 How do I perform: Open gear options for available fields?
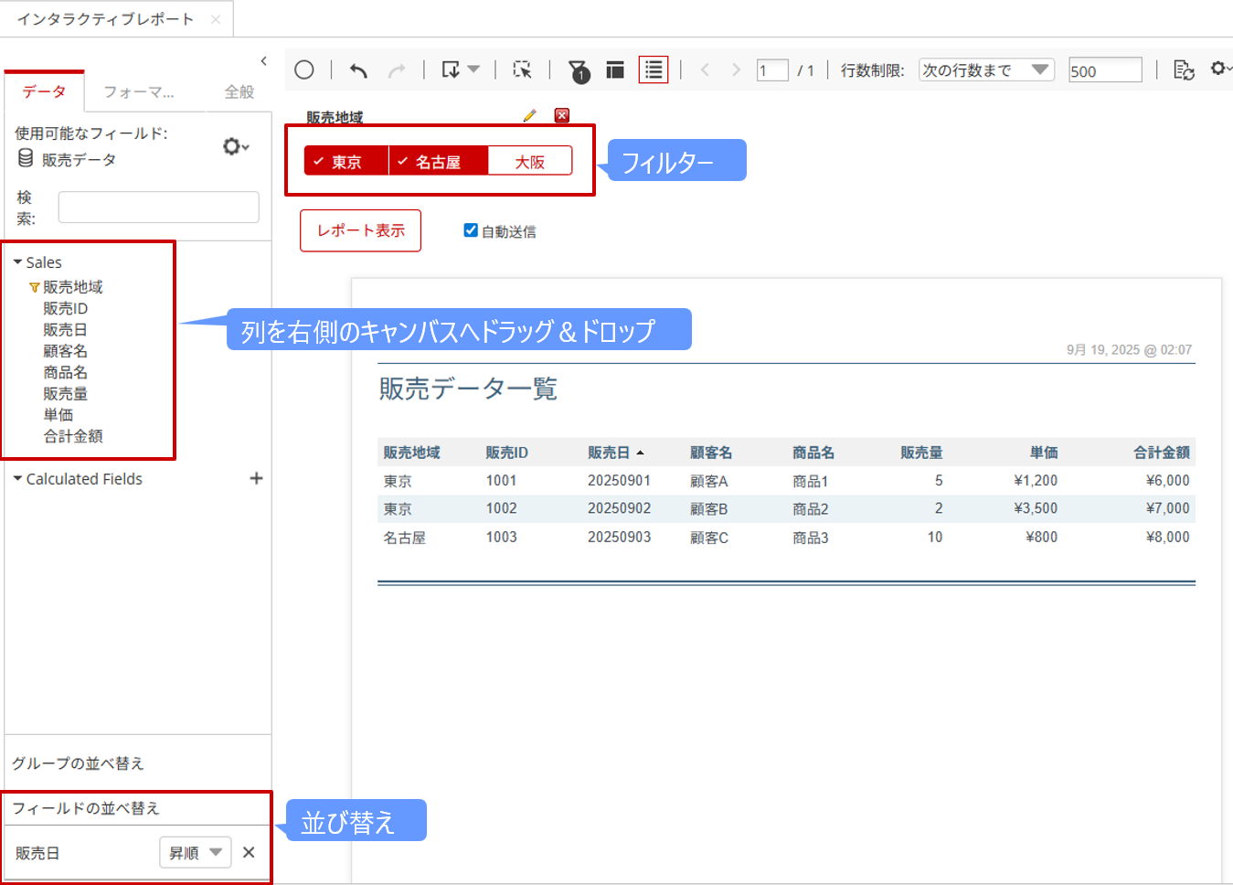pyautogui.click(x=235, y=146)
